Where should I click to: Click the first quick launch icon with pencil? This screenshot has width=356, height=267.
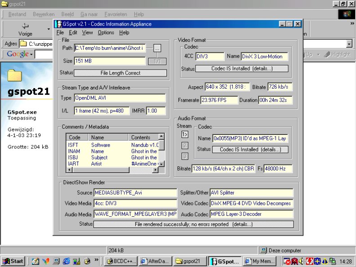(x=35, y=261)
